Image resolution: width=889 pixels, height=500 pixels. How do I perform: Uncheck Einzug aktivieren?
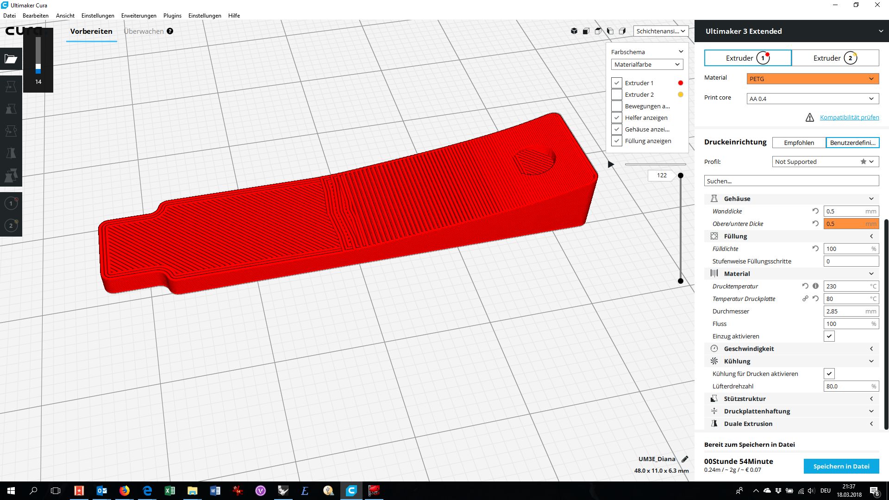point(829,336)
